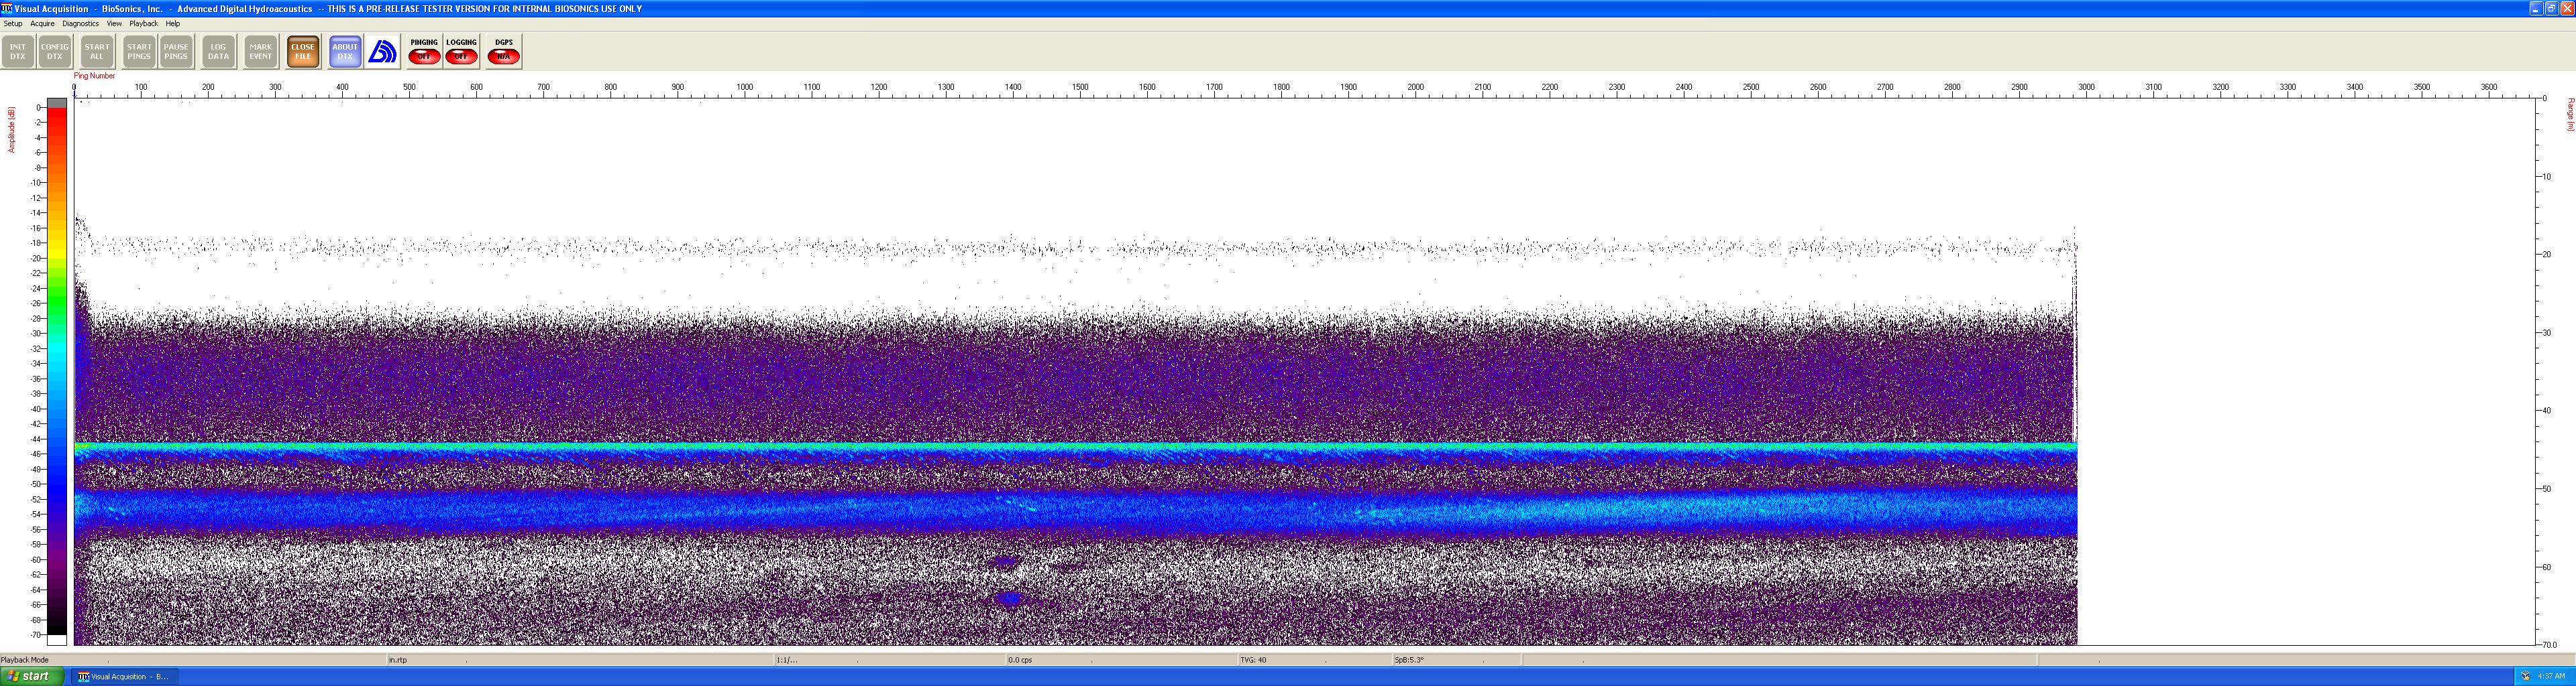Screen dimensions: 2576x686
Task: Click the amplitude color scale bar
Action: point(57,371)
